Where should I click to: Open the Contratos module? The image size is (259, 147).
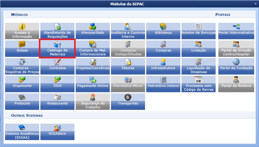pos(57,66)
